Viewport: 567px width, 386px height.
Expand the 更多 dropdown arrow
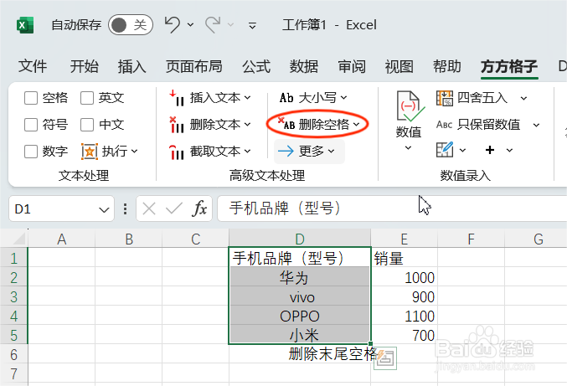point(331,151)
